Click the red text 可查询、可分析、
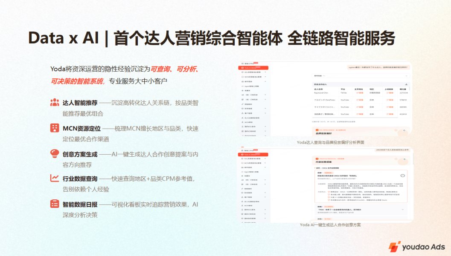This screenshot has width=451, height=256. 175,69
